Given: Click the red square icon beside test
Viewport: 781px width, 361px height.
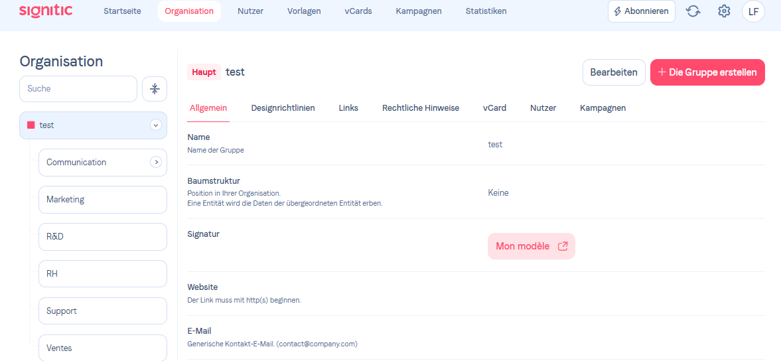Looking at the screenshot, I should tap(31, 125).
